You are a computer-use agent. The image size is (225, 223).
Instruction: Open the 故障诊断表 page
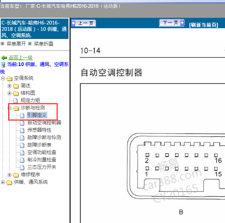coord(39,145)
